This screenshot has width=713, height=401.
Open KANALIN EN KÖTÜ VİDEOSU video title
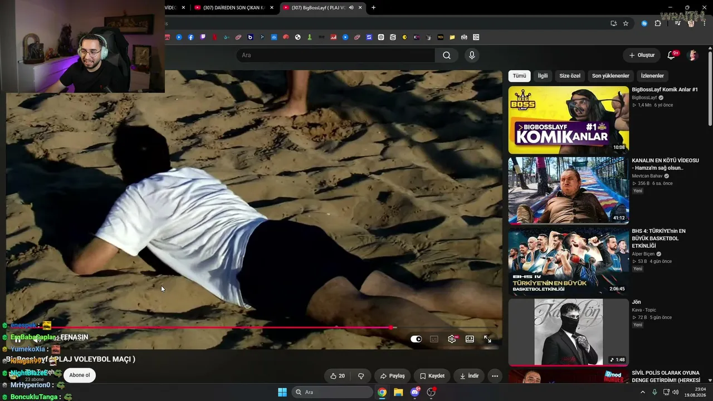(665, 164)
